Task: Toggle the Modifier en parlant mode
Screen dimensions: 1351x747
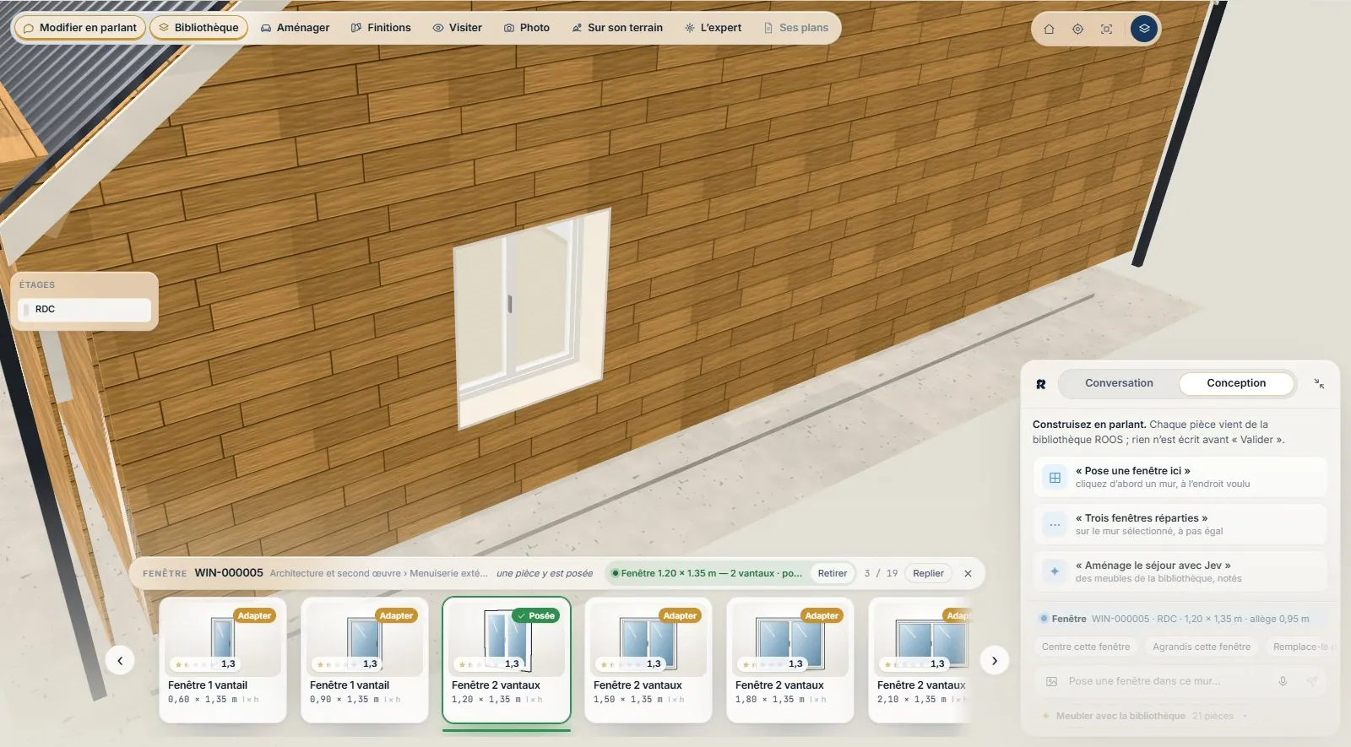Action: coord(80,28)
